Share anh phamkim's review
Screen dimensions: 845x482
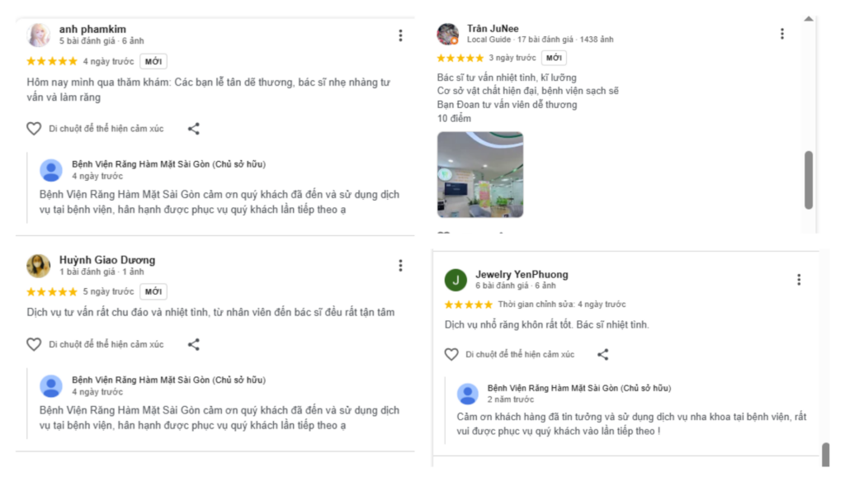193,129
